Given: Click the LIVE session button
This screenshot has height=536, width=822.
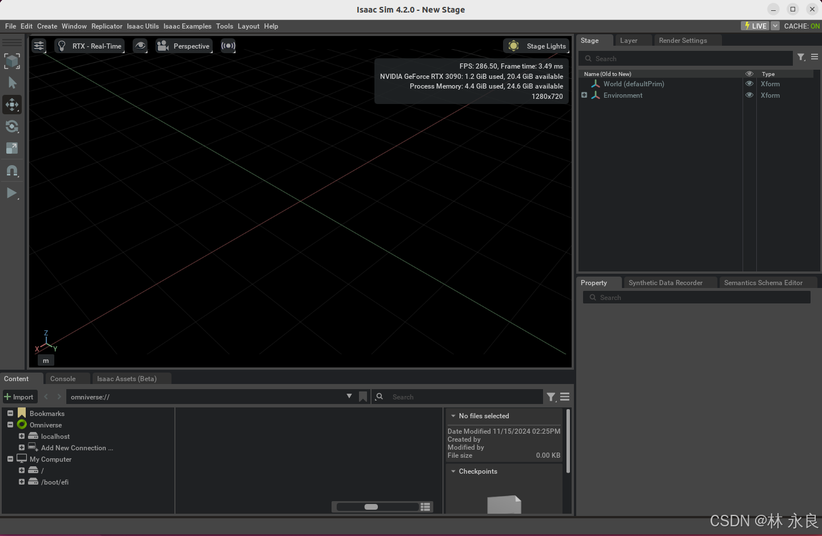Looking at the screenshot, I should pos(756,26).
